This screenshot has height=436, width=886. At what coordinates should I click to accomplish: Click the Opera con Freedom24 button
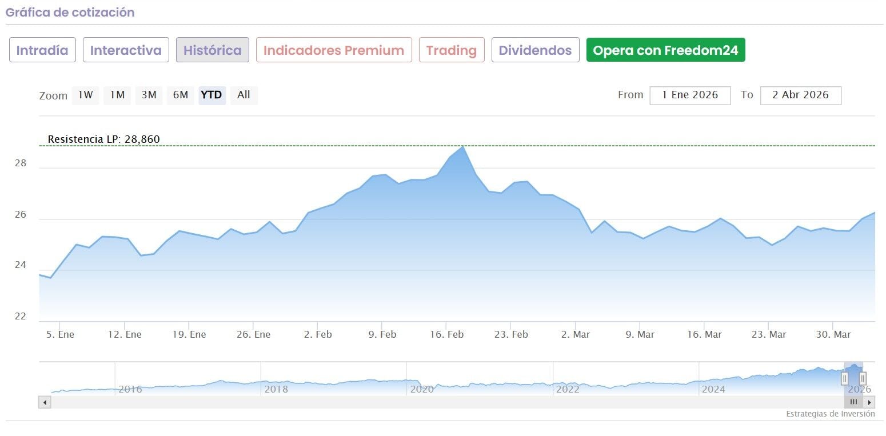[x=665, y=50]
